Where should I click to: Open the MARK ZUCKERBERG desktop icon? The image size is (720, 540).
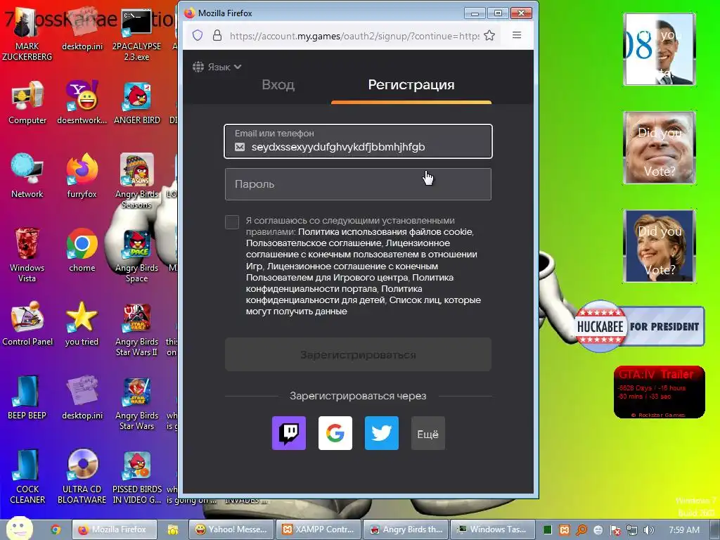[27, 34]
